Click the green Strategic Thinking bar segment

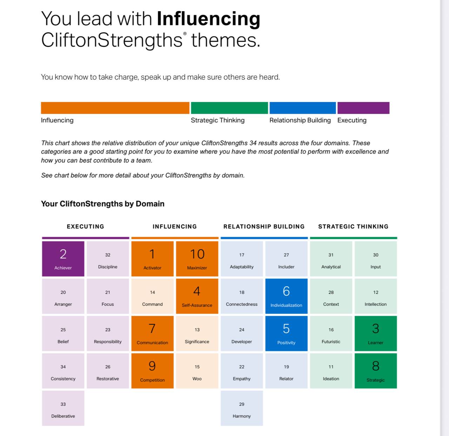pos(229,108)
